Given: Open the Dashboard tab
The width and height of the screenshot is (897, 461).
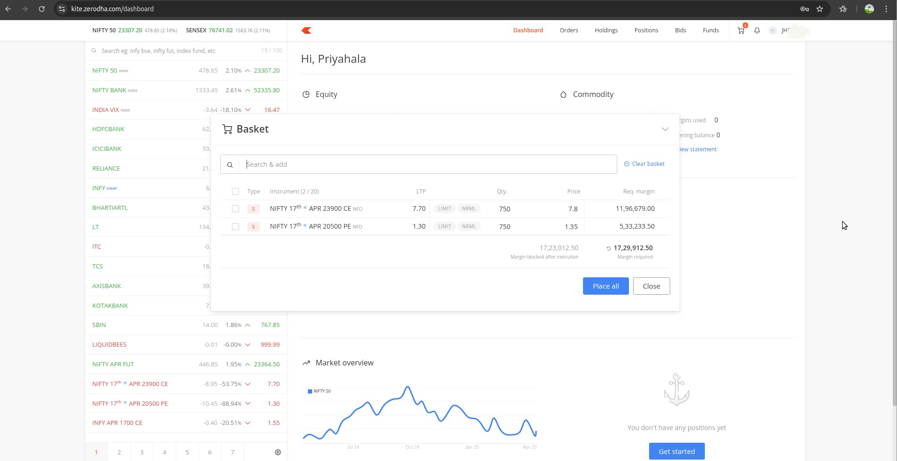Looking at the screenshot, I should pyautogui.click(x=528, y=30).
